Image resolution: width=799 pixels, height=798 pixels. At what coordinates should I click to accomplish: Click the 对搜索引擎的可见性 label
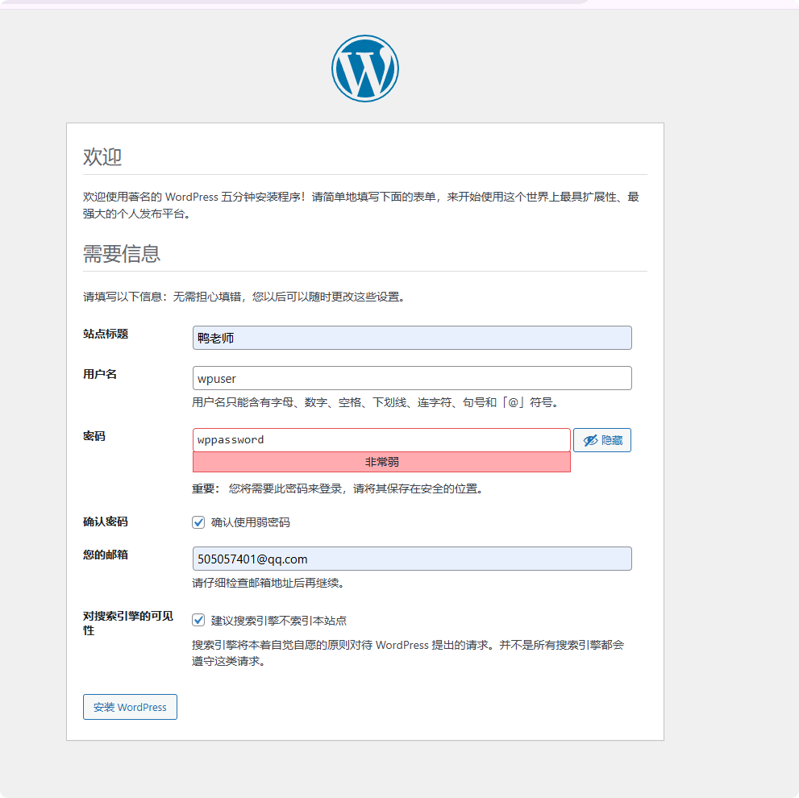click(128, 623)
